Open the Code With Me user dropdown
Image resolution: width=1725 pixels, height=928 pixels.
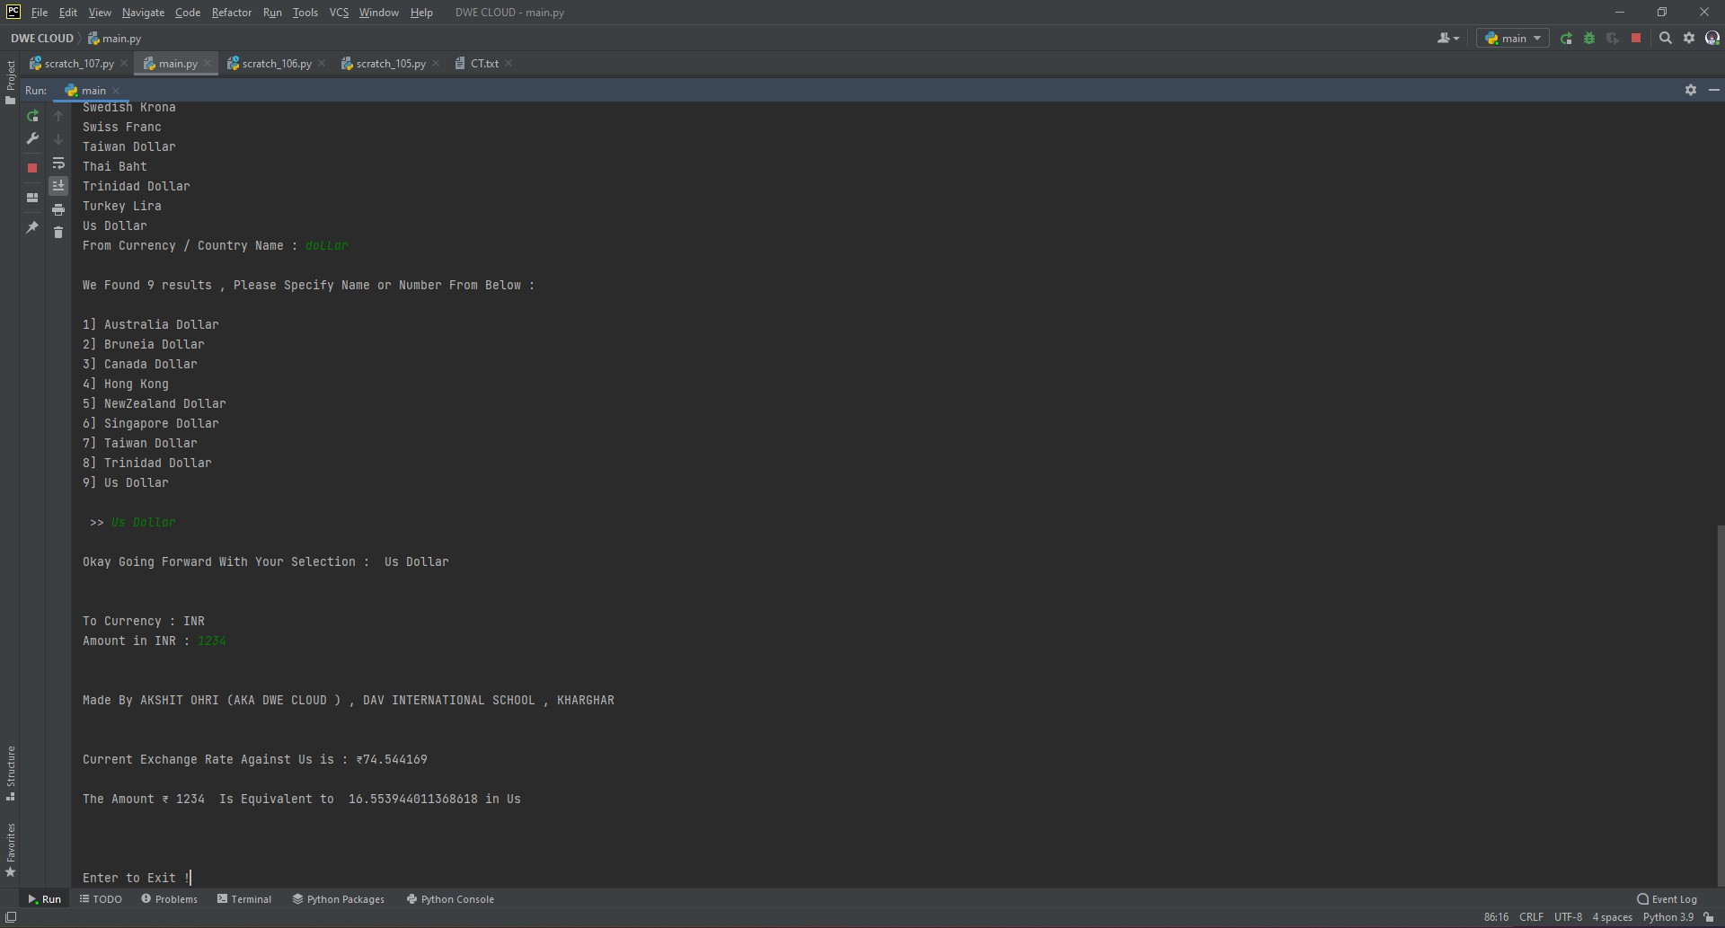tap(1447, 39)
